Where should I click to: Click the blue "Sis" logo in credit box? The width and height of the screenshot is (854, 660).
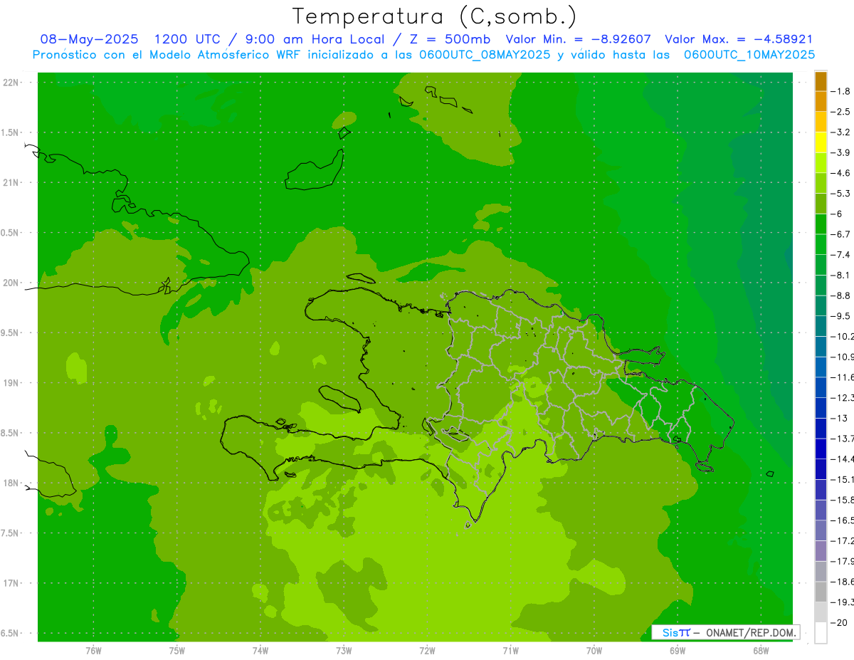[x=670, y=632]
